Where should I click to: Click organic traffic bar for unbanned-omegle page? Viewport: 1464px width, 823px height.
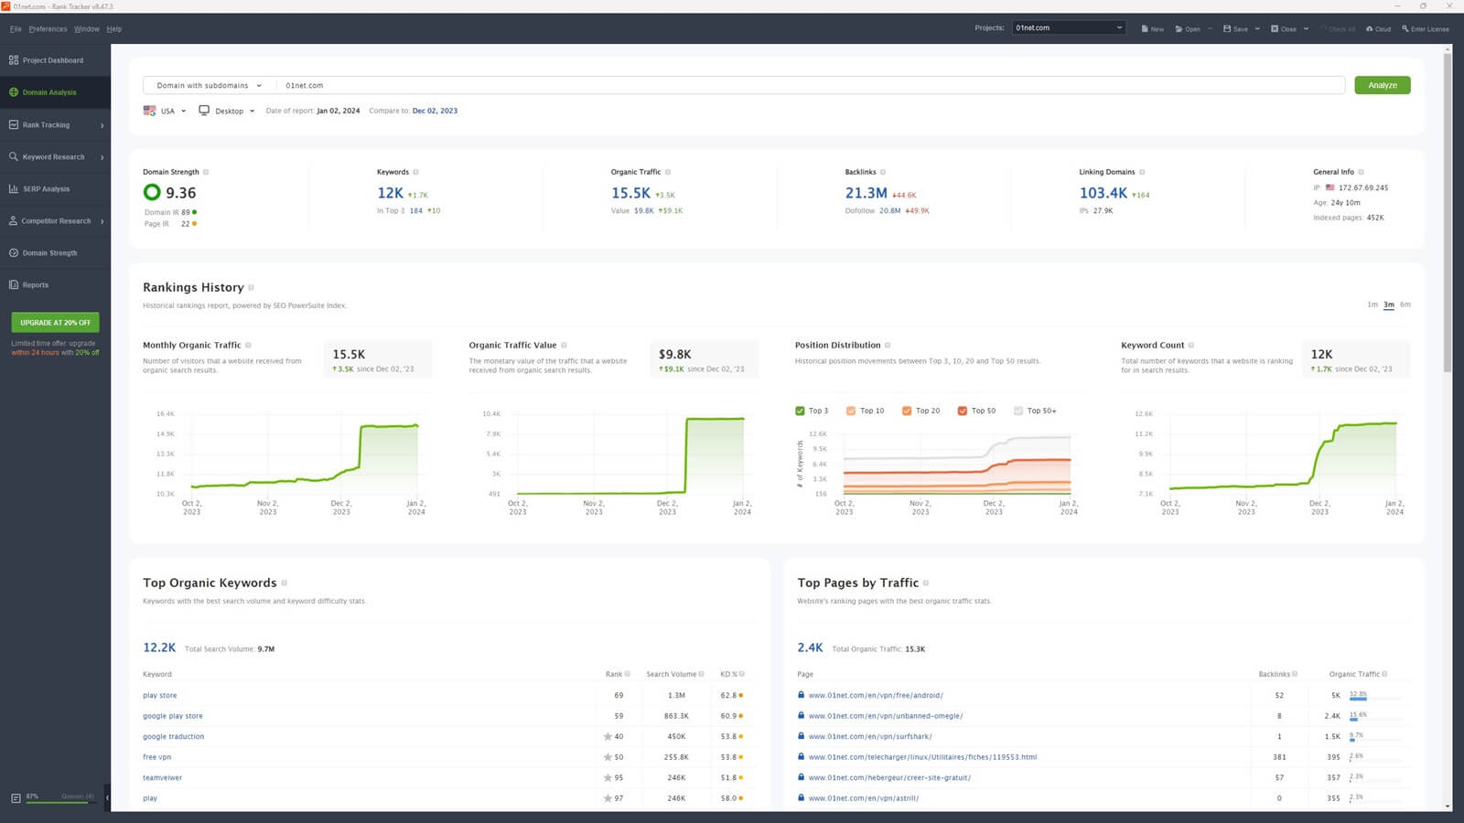tap(1375, 720)
